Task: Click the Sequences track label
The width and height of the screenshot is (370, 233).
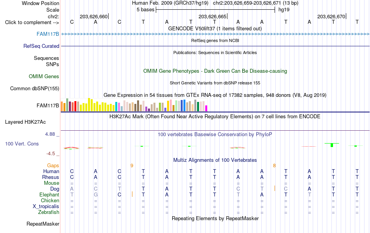Action: tap(46, 58)
